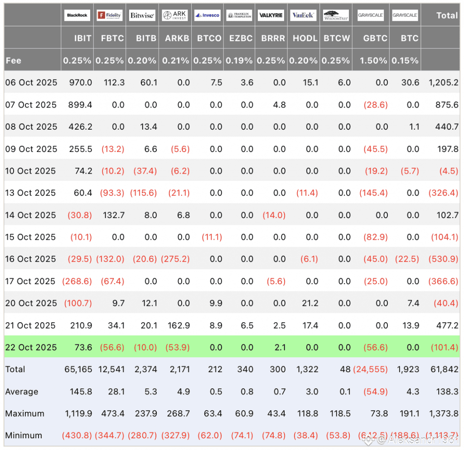The width and height of the screenshot is (464, 451).
Task: Click the BlackRock logo
Action: point(77,15)
